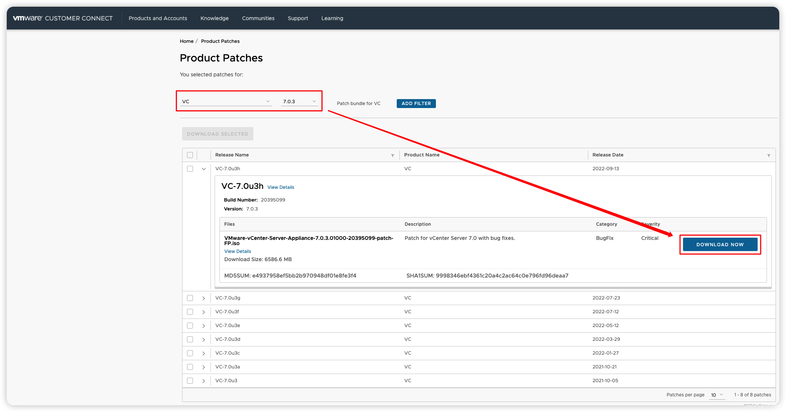This screenshot has width=786, height=412.
Task: Click the Download Now button for VC-7.0u3h
Action: click(720, 244)
